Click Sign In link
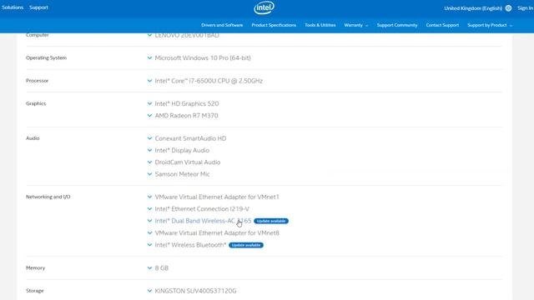Viewport: 534px width, 300px height. tap(525, 8)
